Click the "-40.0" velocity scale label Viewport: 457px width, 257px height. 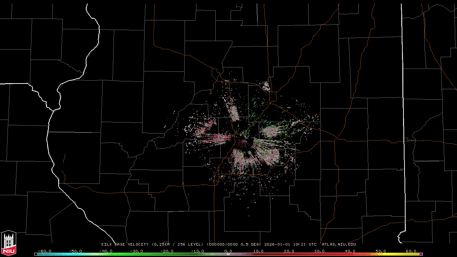click(x=106, y=251)
